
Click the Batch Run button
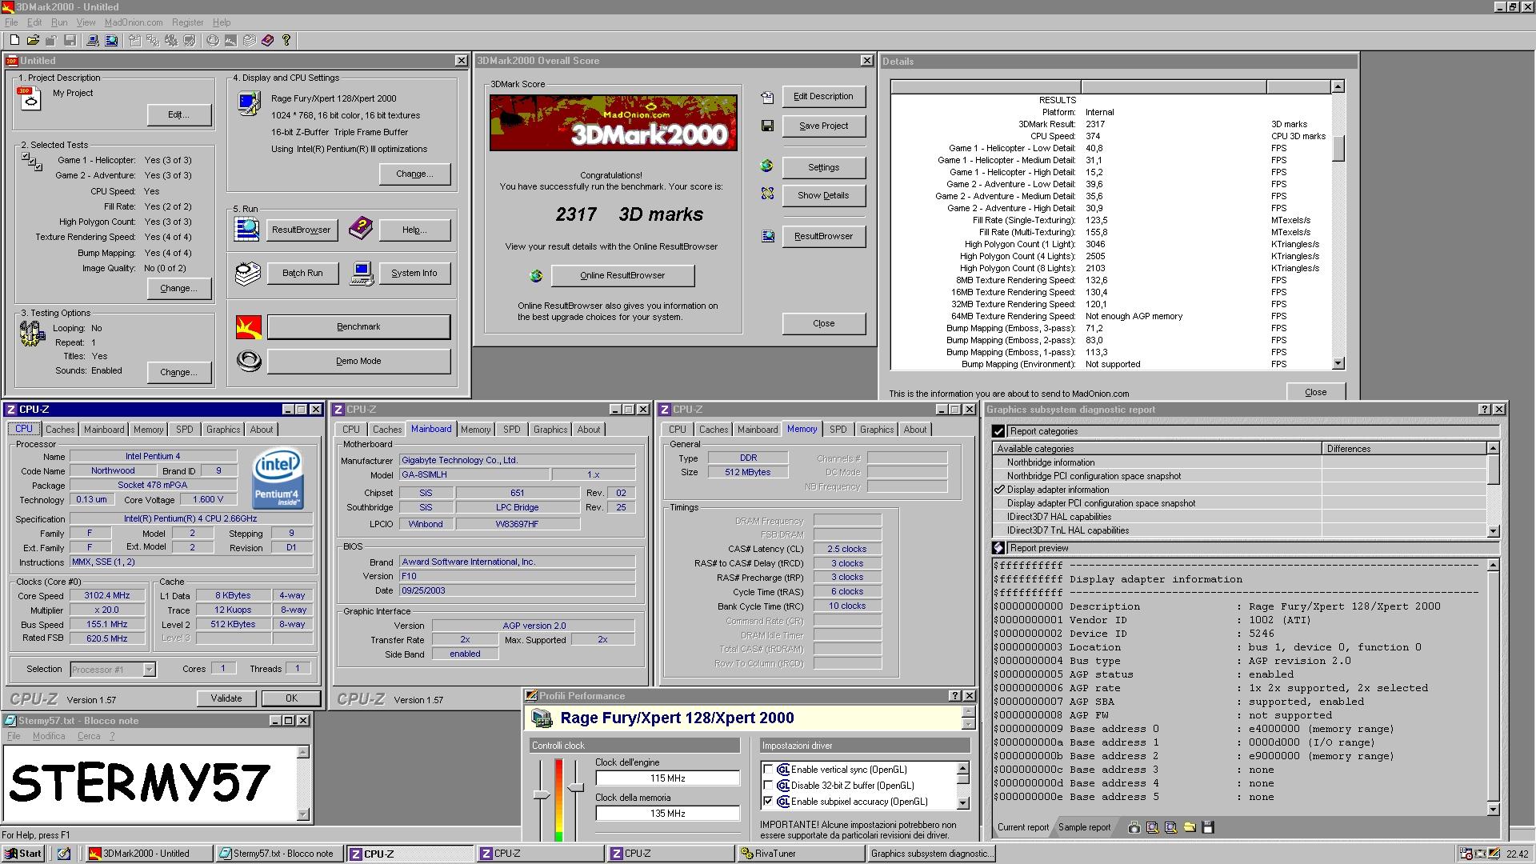click(x=302, y=274)
